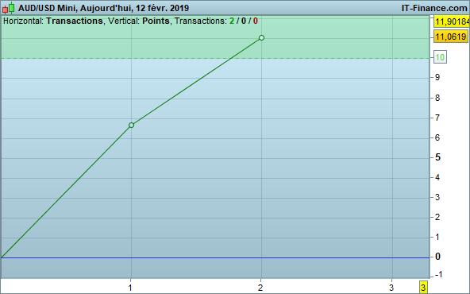Image resolution: width=470 pixels, height=294 pixels.
Task: Click the green winning transactions count 2
Action: (232, 21)
